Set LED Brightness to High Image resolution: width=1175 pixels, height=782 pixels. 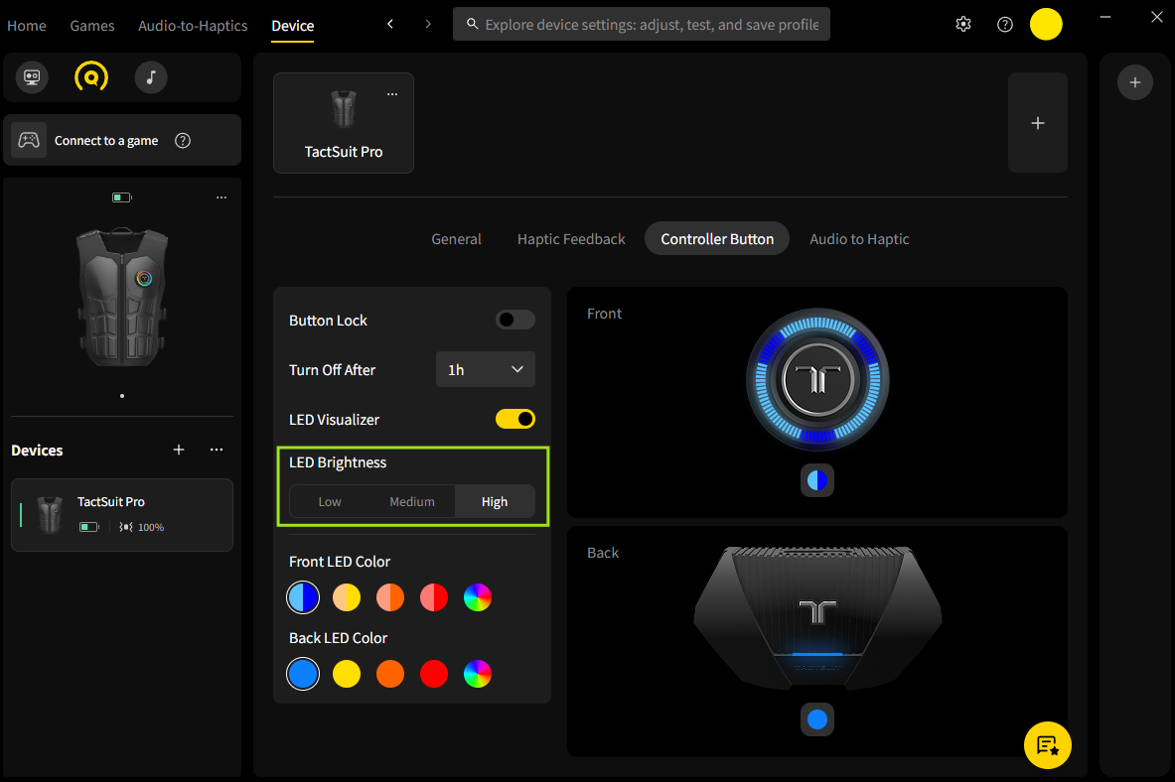tap(495, 501)
